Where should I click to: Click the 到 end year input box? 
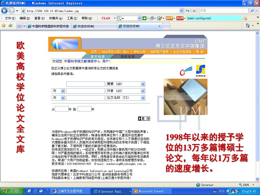coord(84,109)
